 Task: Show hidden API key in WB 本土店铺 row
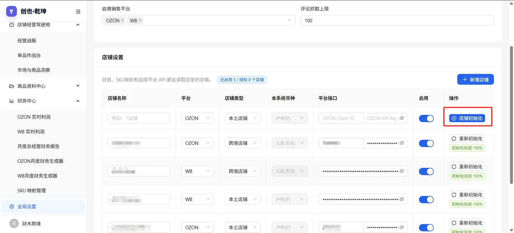[402, 199]
